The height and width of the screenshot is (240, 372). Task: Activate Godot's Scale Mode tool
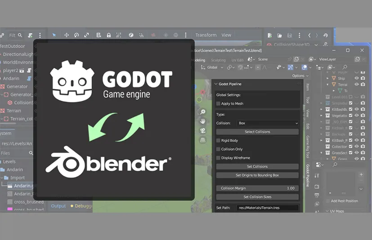coord(86,35)
